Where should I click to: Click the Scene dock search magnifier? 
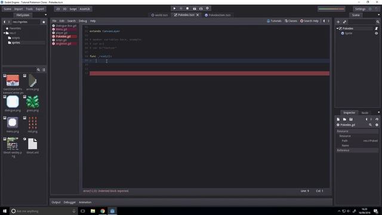[378, 22]
